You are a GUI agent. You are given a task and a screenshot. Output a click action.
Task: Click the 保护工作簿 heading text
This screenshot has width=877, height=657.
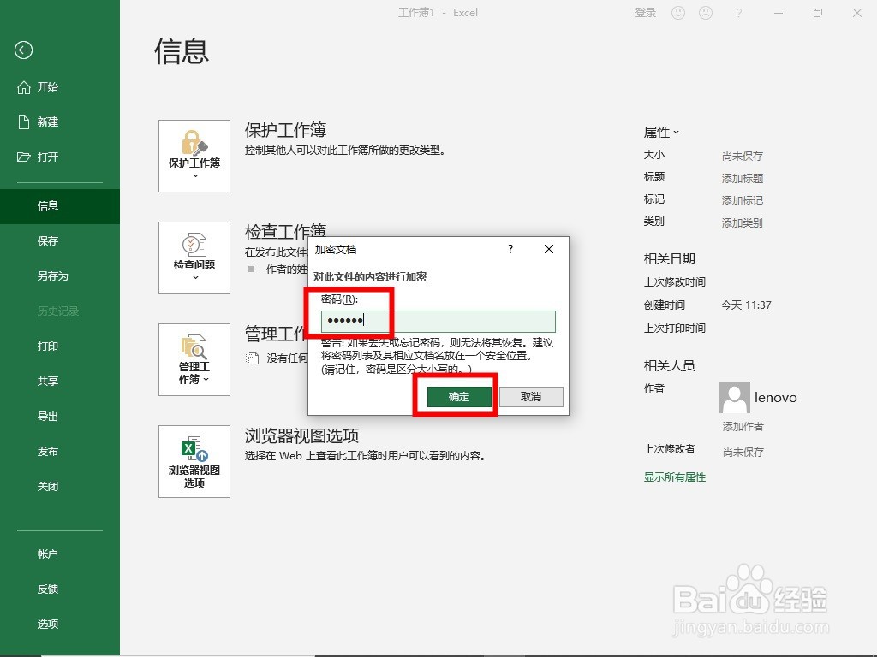(285, 130)
